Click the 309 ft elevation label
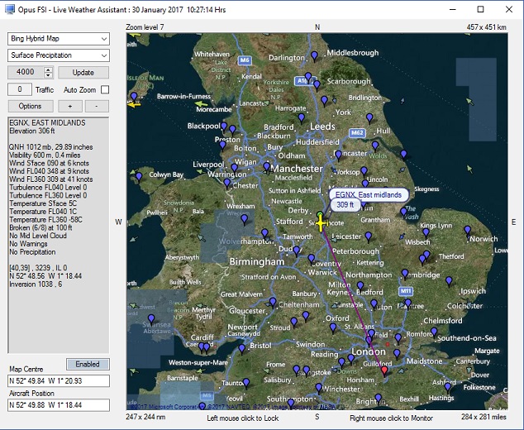Image resolution: width=524 pixels, height=430 pixels. click(345, 204)
